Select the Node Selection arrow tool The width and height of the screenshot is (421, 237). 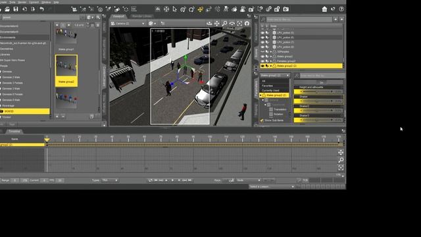tap(175, 9)
